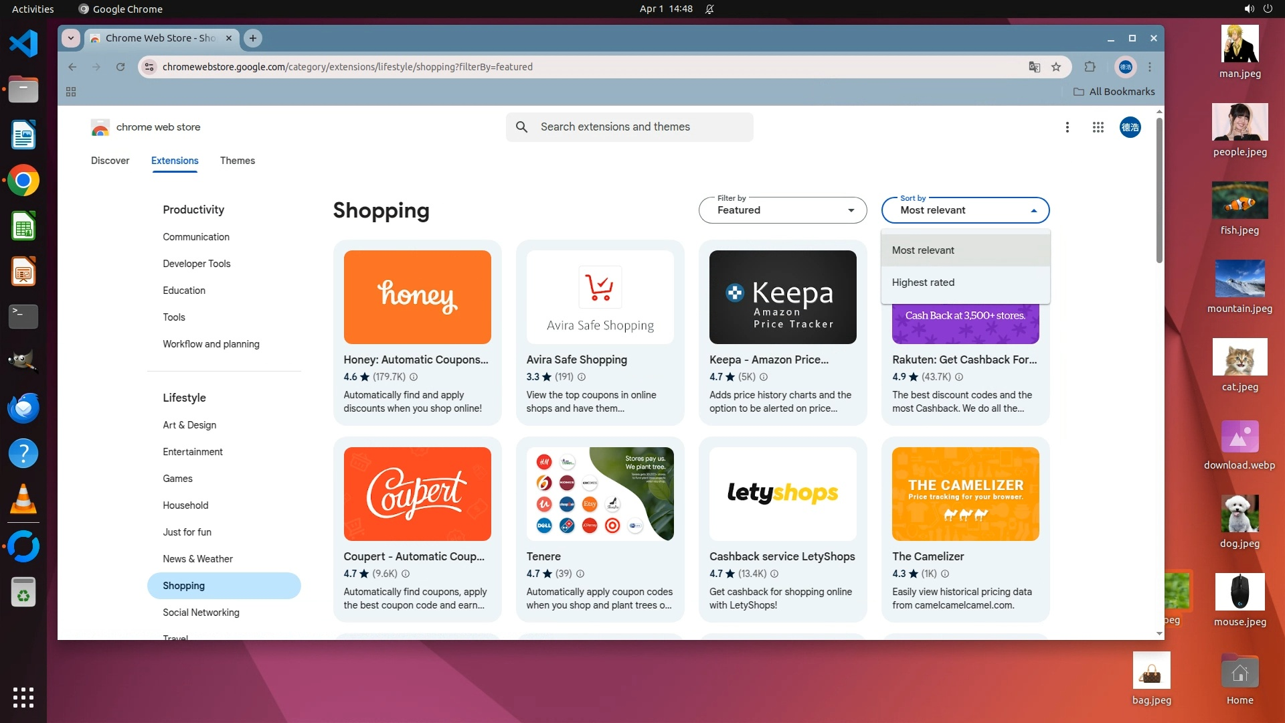This screenshot has width=1285, height=723.
Task: Open Coupert extension thumbnail
Action: coord(417,494)
